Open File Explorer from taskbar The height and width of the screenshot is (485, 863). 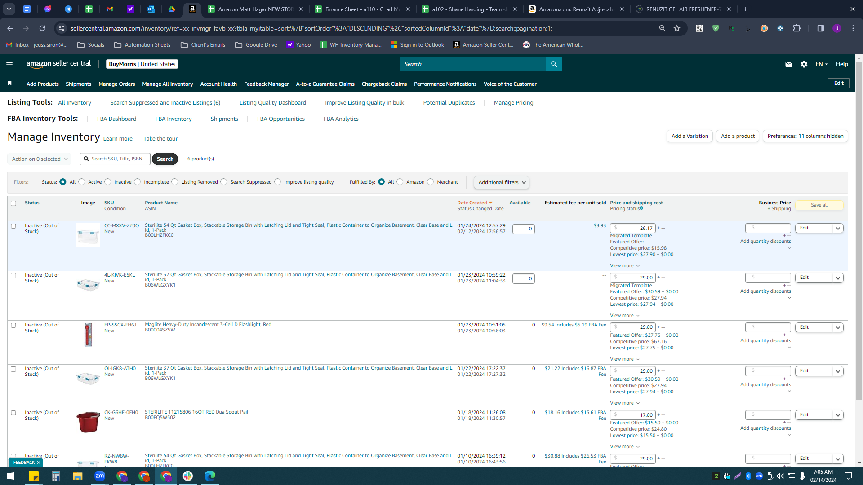coord(78,476)
